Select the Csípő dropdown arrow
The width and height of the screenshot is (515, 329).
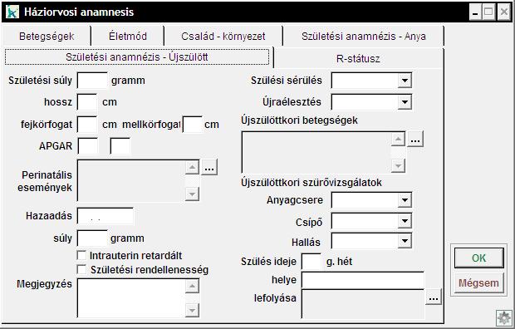(x=405, y=221)
